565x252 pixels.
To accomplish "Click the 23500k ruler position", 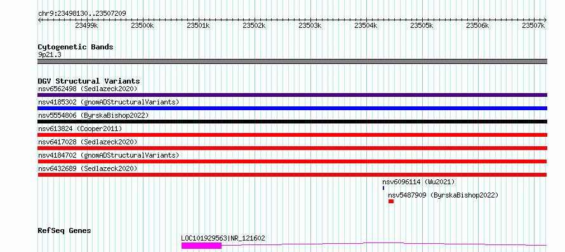I will click(142, 25).
